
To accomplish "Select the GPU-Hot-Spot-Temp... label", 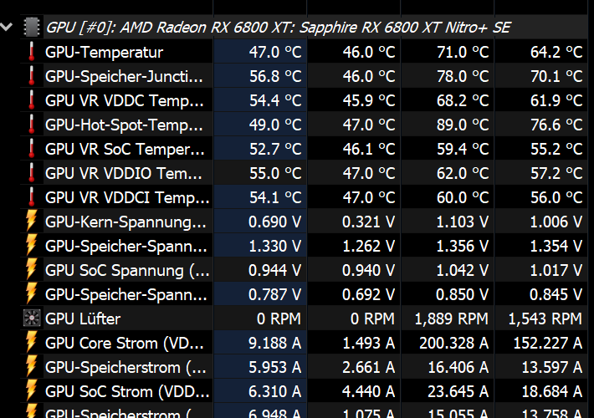I will [x=125, y=125].
